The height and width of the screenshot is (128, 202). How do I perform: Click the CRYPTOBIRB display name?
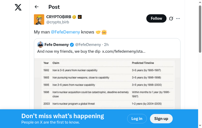59,17
